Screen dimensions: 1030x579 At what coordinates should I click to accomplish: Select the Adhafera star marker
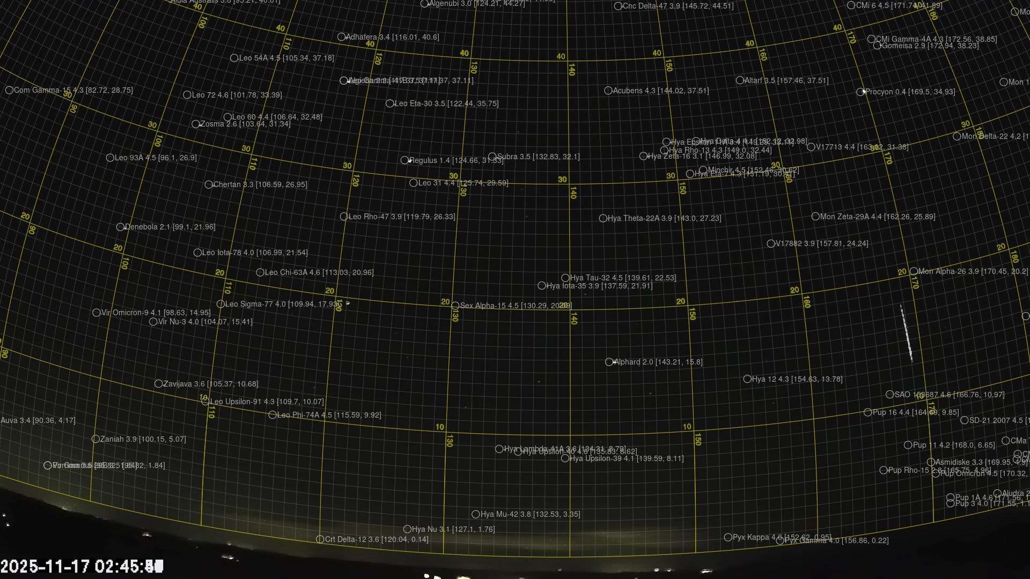coord(341,38)
